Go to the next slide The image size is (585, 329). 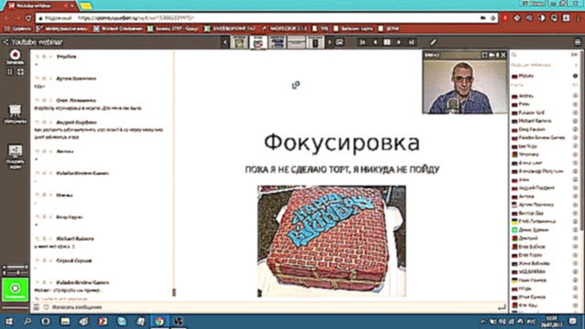[x=399, y=42]
